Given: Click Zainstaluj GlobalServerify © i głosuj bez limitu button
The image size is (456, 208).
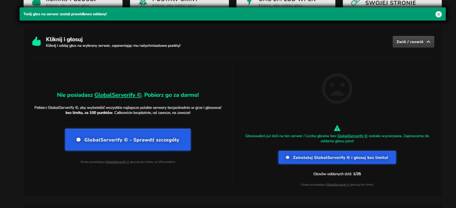Looking at the screenshot, I should coord(337,157).
